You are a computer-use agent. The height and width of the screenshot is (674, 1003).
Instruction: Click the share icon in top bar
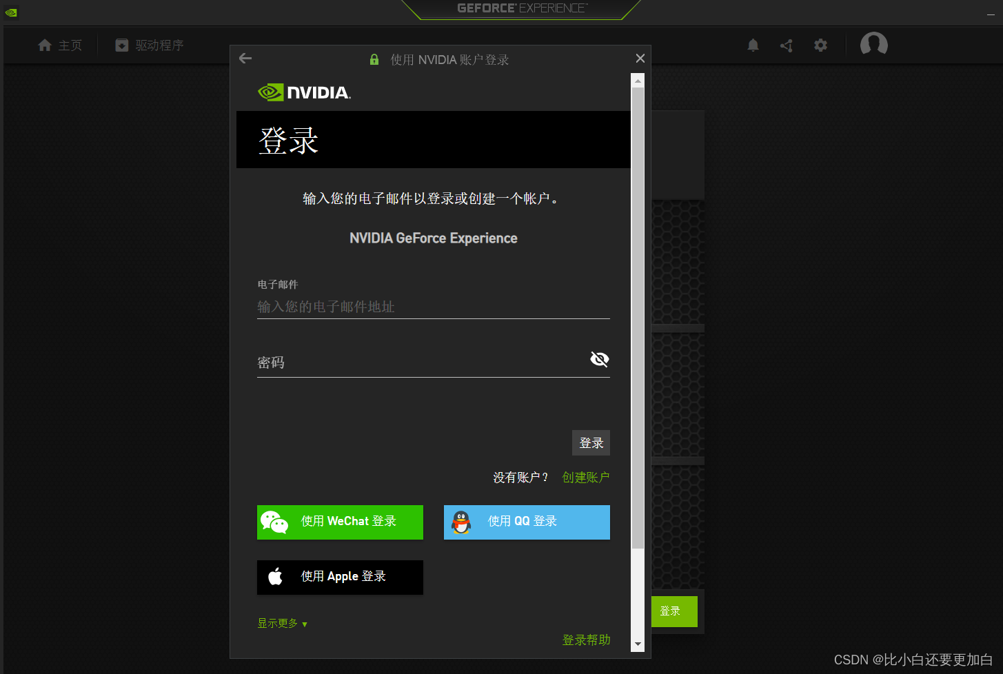point(787,45)
